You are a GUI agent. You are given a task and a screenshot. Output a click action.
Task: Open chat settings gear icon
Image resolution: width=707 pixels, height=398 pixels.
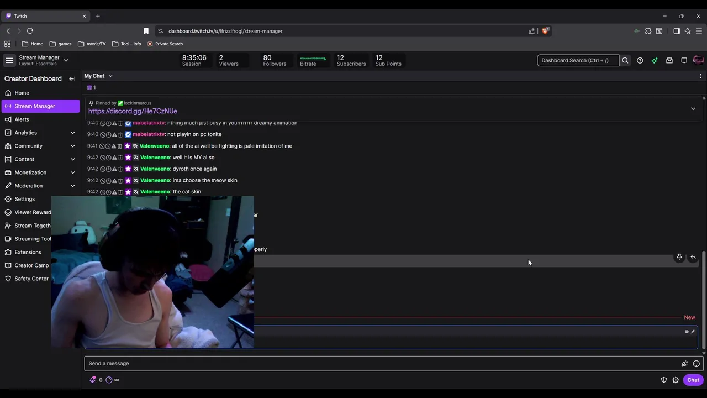click(676, 380)
